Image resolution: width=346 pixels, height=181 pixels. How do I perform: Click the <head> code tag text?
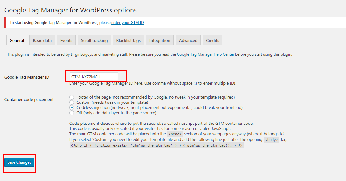pos(175,134)
